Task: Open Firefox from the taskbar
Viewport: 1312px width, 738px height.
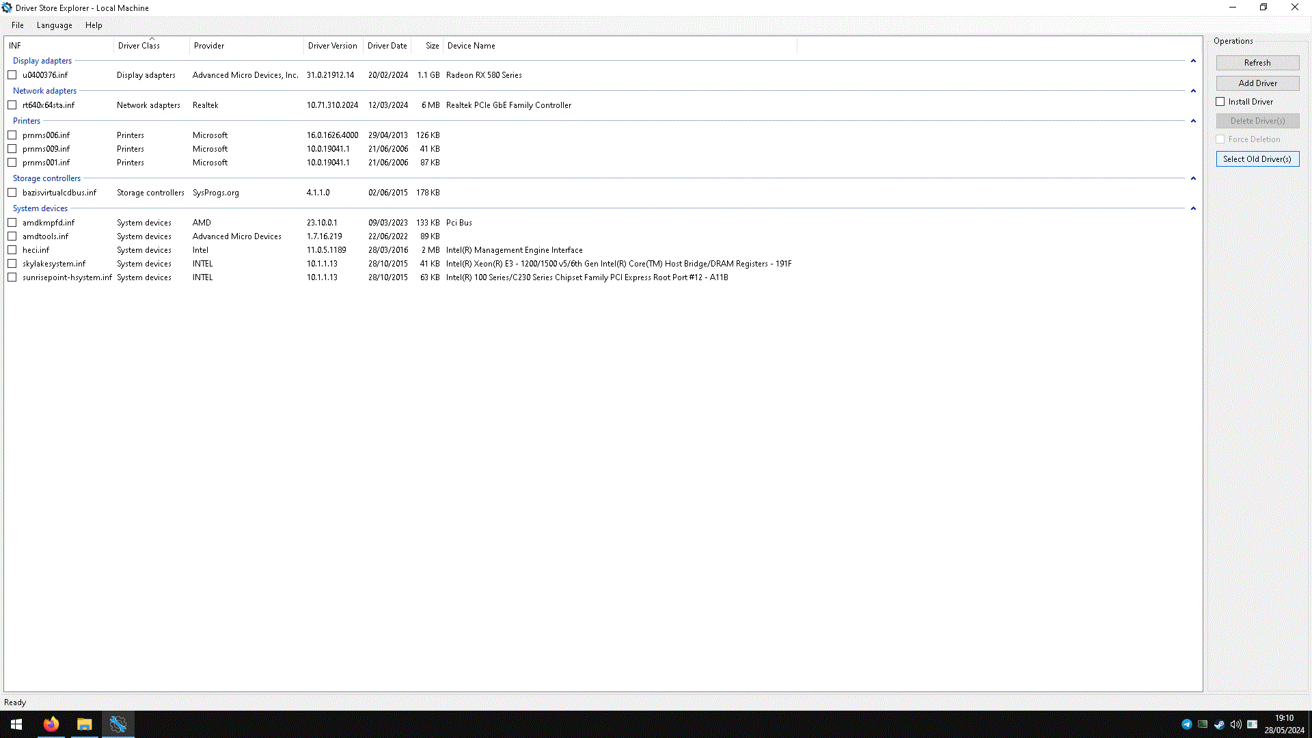Action: 51,724
